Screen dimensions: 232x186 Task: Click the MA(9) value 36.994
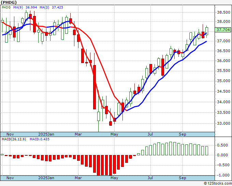(x=31, y=7)
